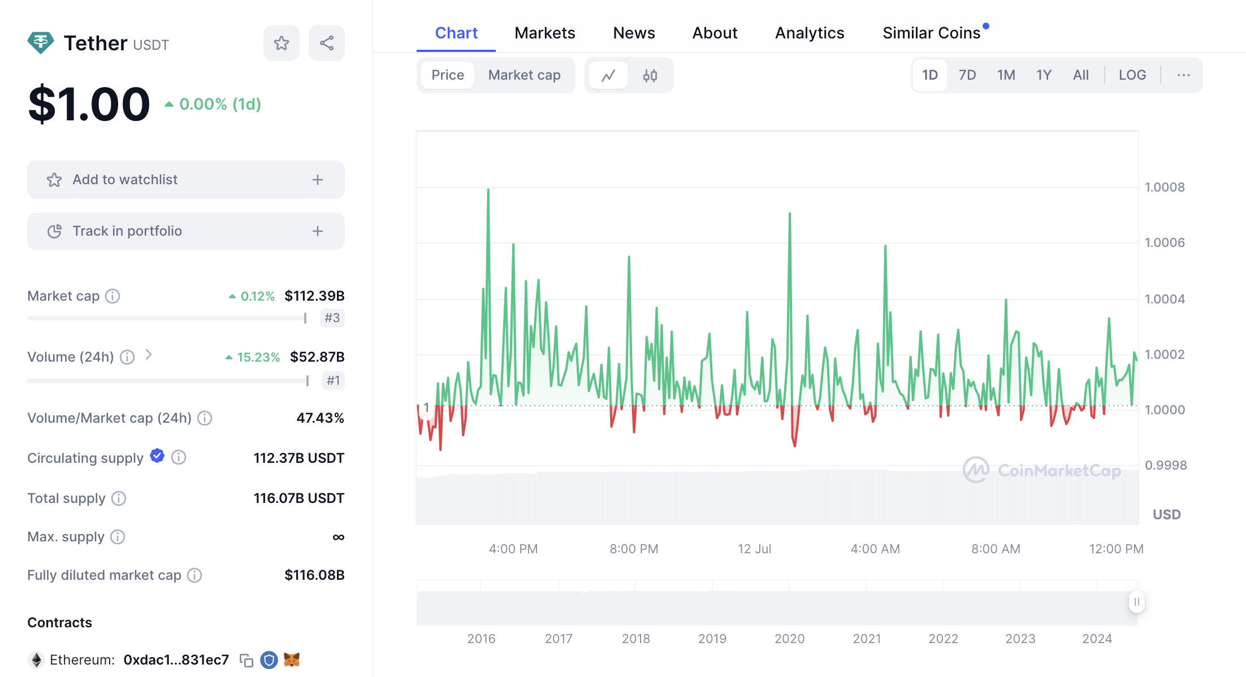
Task: Open the Markets tab
Action: coord(544,33)
